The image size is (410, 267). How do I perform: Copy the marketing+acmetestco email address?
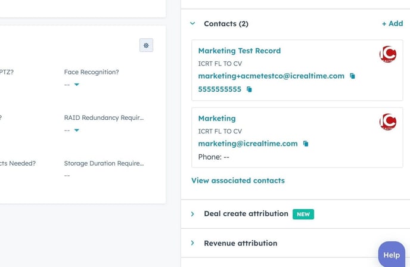352,76
